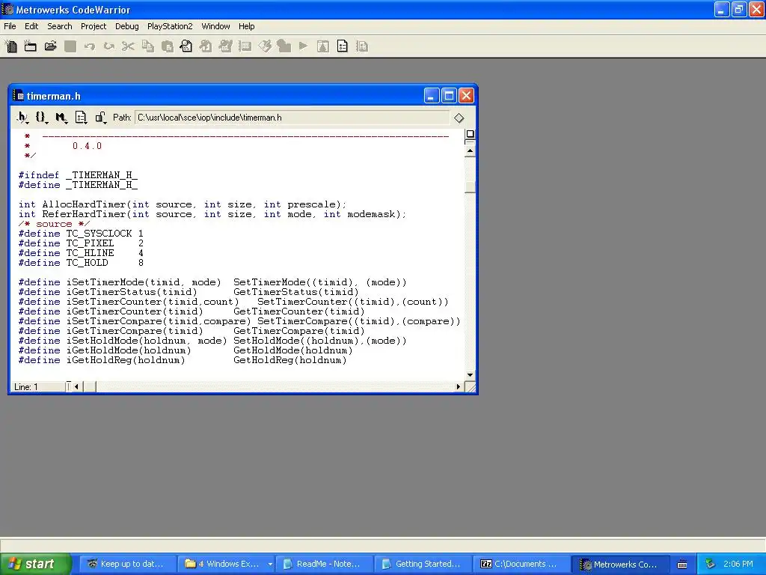Click the timerman.h document icon in title bar

[19, 96]
